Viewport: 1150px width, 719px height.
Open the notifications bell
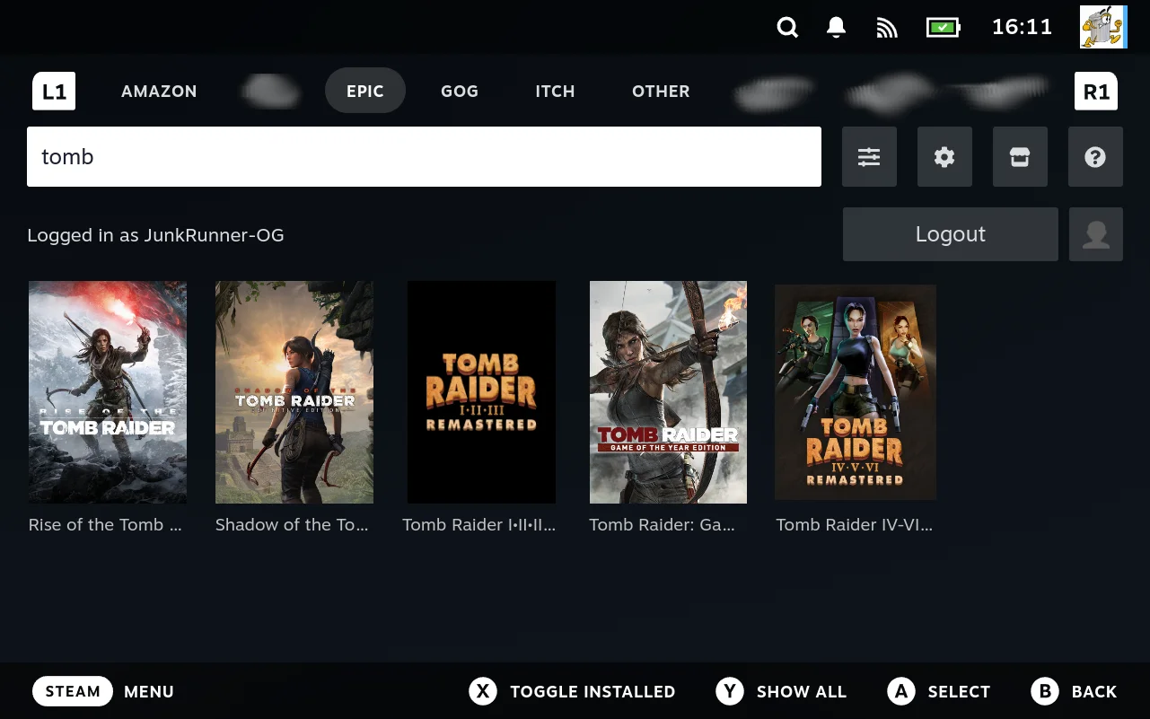pyautogui.click(x=836, y=28)
